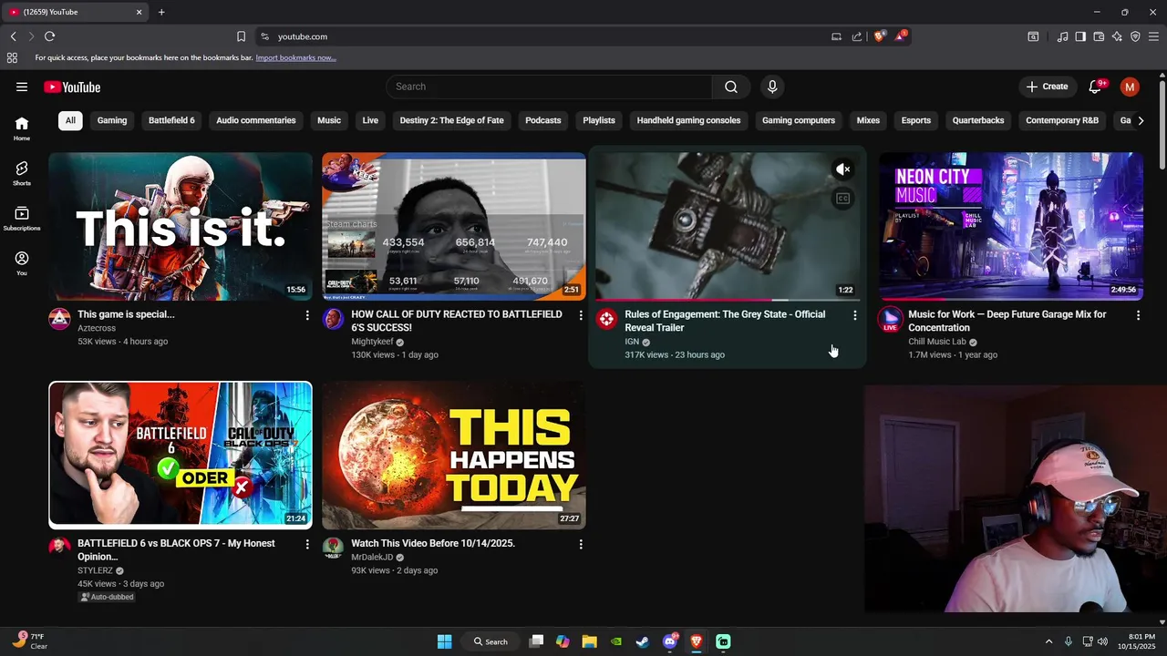Open the This is it video thumbnail
The image size is (1167, 656).
point(181,226)
